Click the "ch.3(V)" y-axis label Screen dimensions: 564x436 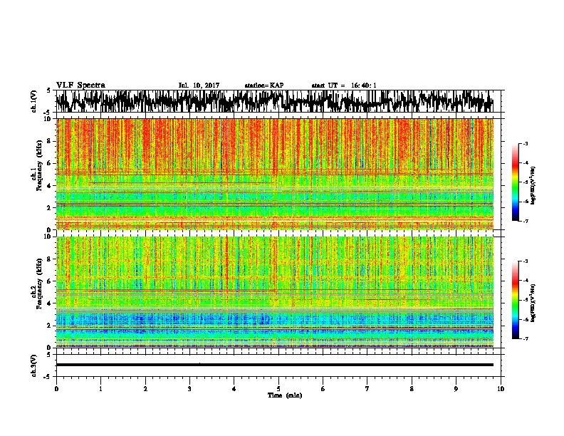pos(34,365)
